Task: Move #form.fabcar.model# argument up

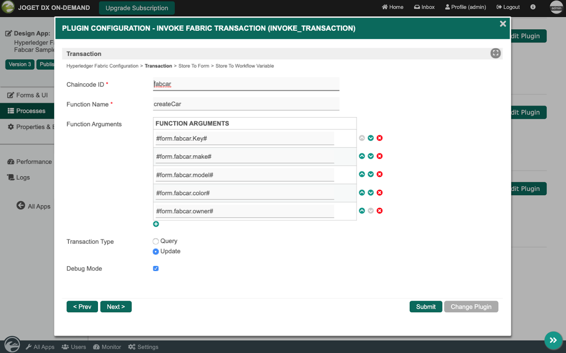Action: 362,174
